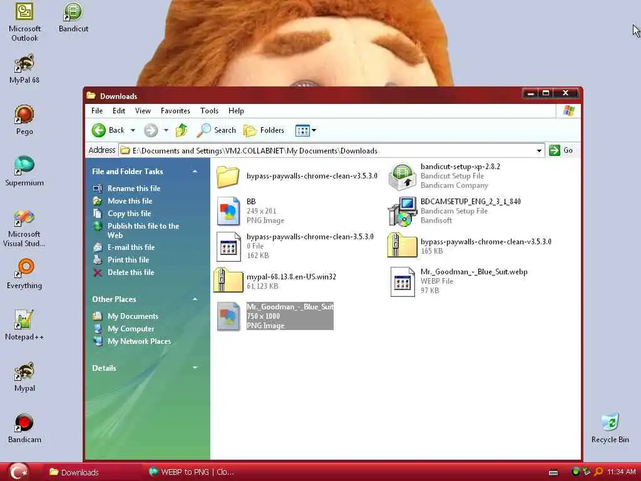Image resolution: width=641 pixels, height=481 pixels.
Task: Select mypal-68.13.8.en-US.win32 zip archive
Action: coord(275,281)
